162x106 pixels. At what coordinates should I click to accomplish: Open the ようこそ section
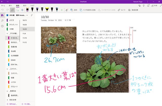(x=12, y=20)
